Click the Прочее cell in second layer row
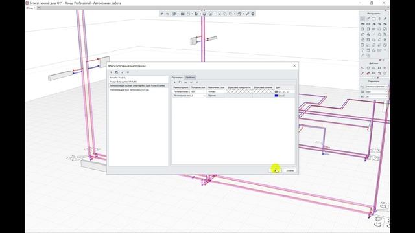The width and height of the screenshot is (415, 233). [x=216, y=96]
